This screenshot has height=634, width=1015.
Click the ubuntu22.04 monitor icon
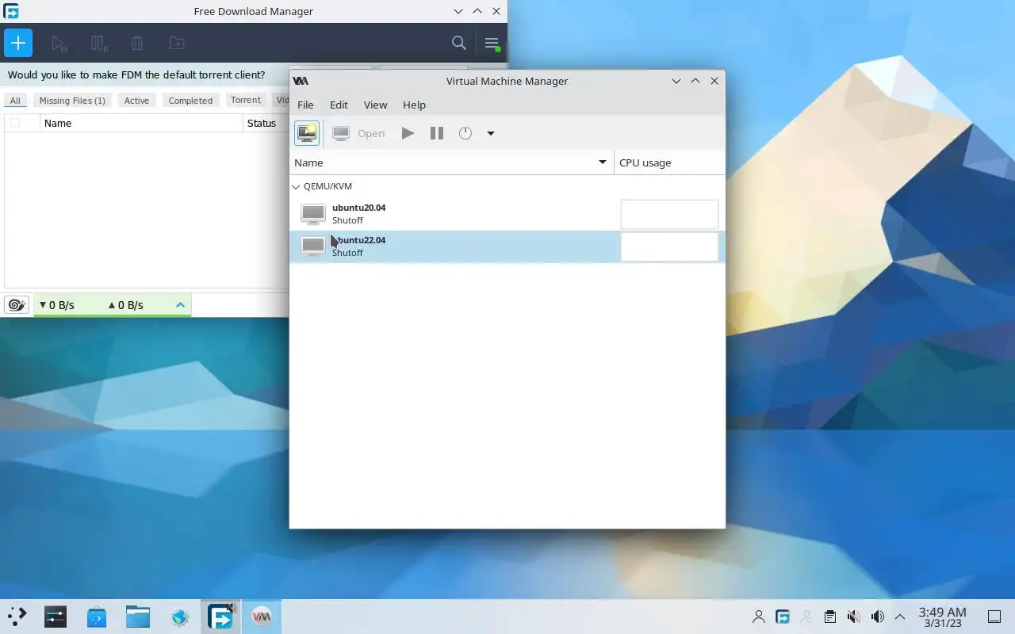point(313,246)
